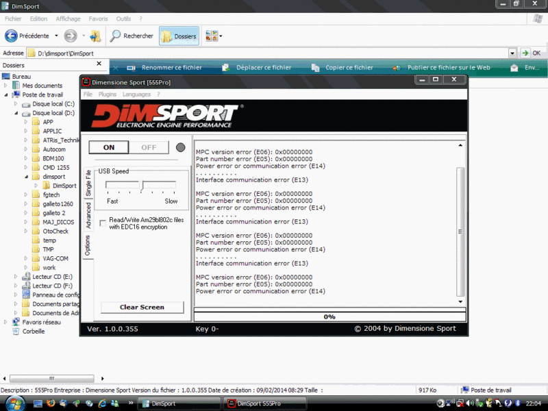Screen dimensions: 548x411
Task: Click the round grey status indicator
Action: (180, 147)
